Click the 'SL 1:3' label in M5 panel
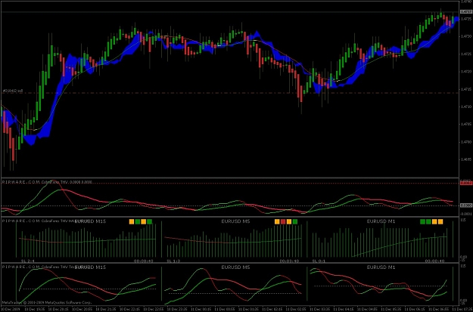 tap(174, 261)
